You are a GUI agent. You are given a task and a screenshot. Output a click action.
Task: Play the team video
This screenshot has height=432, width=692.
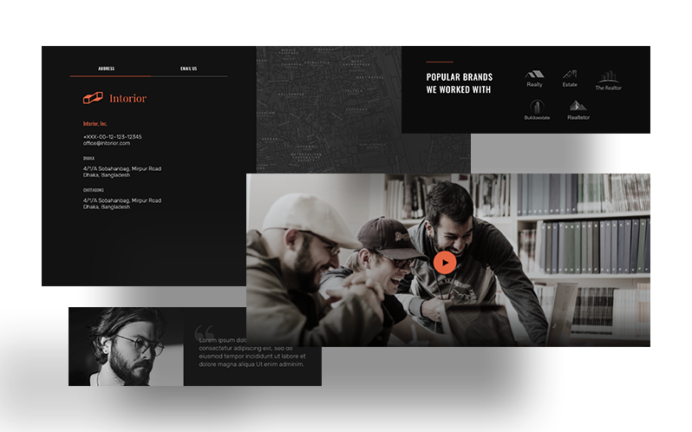pos(444,262)
